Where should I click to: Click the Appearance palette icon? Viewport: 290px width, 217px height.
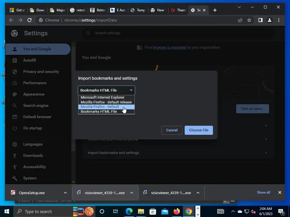[15, 94]
